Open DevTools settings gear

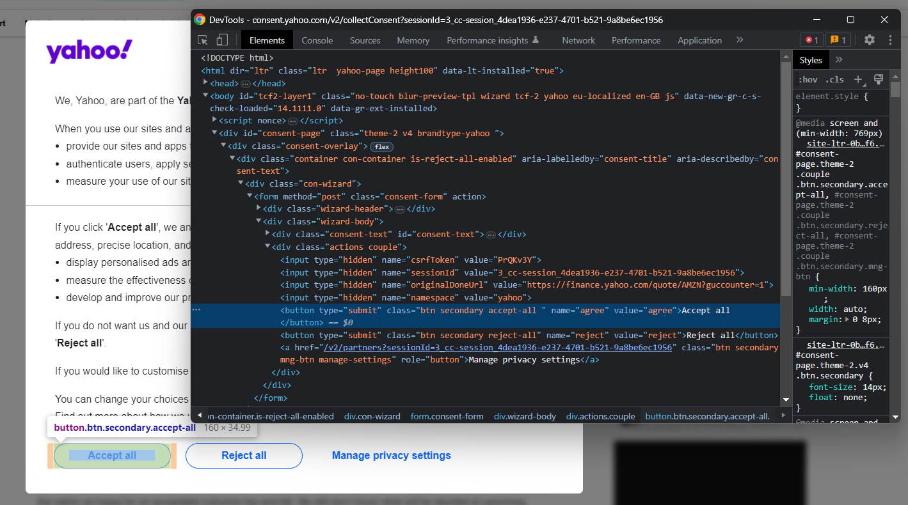(x=869, y=40)
